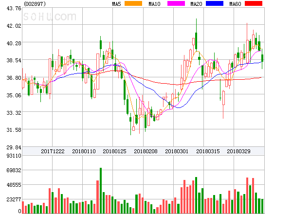Click the 38.54 price axis label
Screen dimensions: 292x214
tap(14, 60)
